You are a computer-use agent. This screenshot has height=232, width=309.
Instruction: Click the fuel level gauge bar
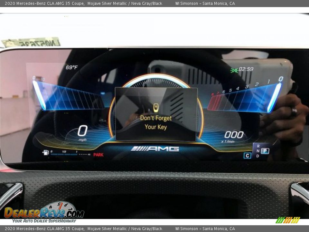[x=64, y=154]
